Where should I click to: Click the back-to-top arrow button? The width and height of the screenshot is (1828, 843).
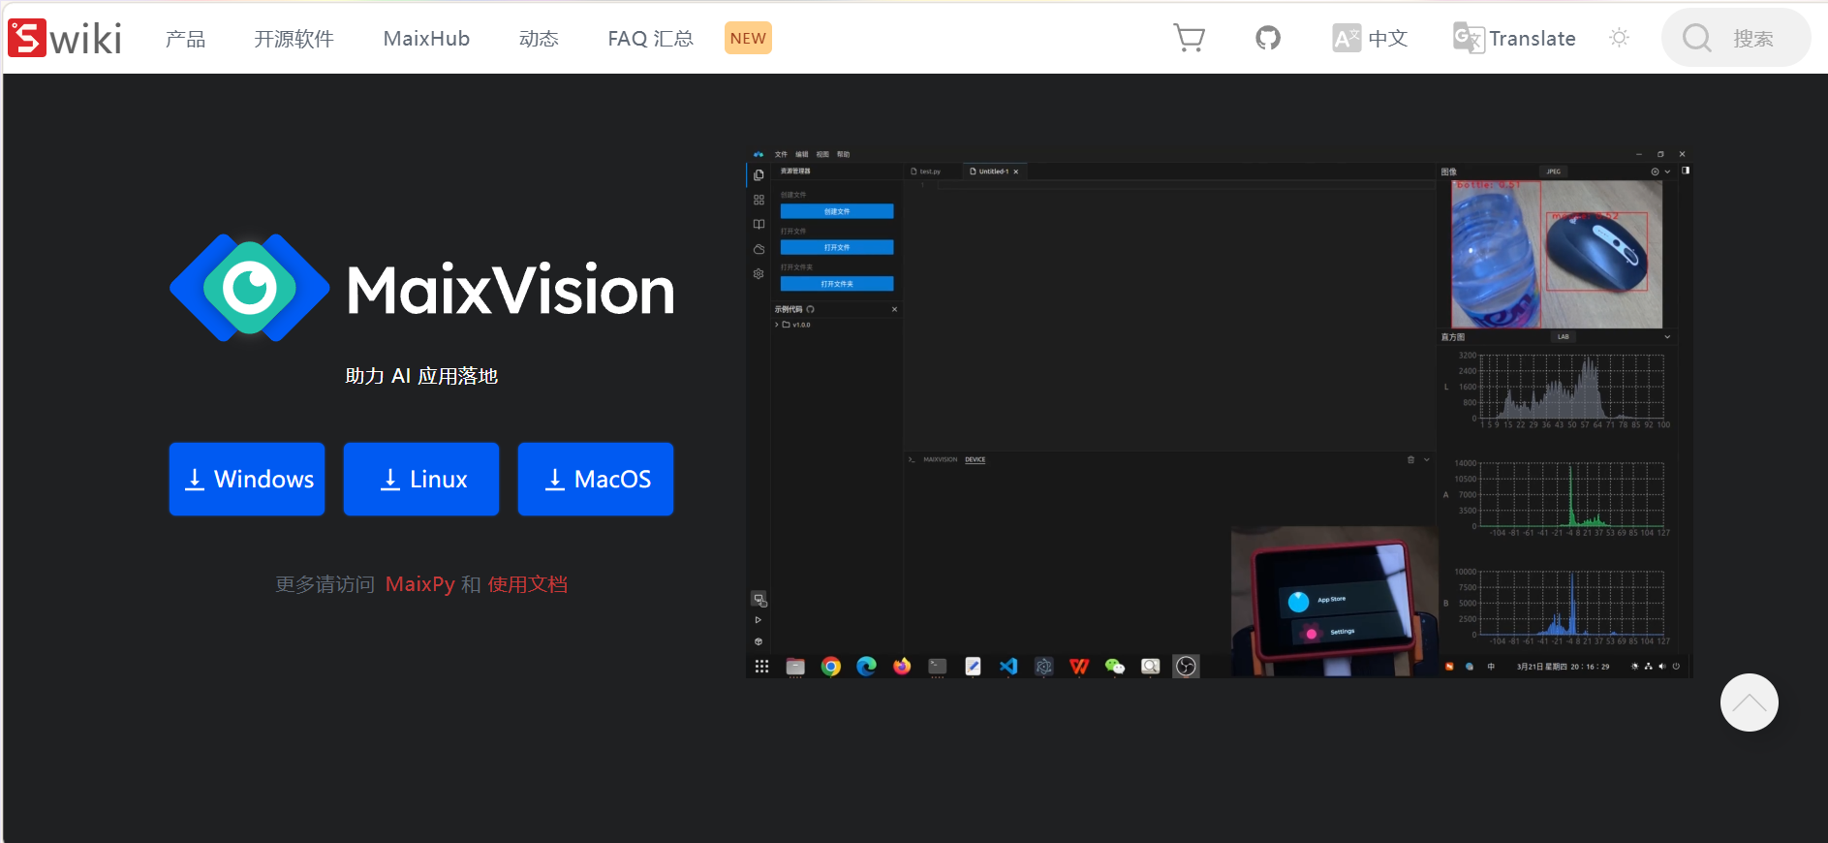coord(1749,702)
